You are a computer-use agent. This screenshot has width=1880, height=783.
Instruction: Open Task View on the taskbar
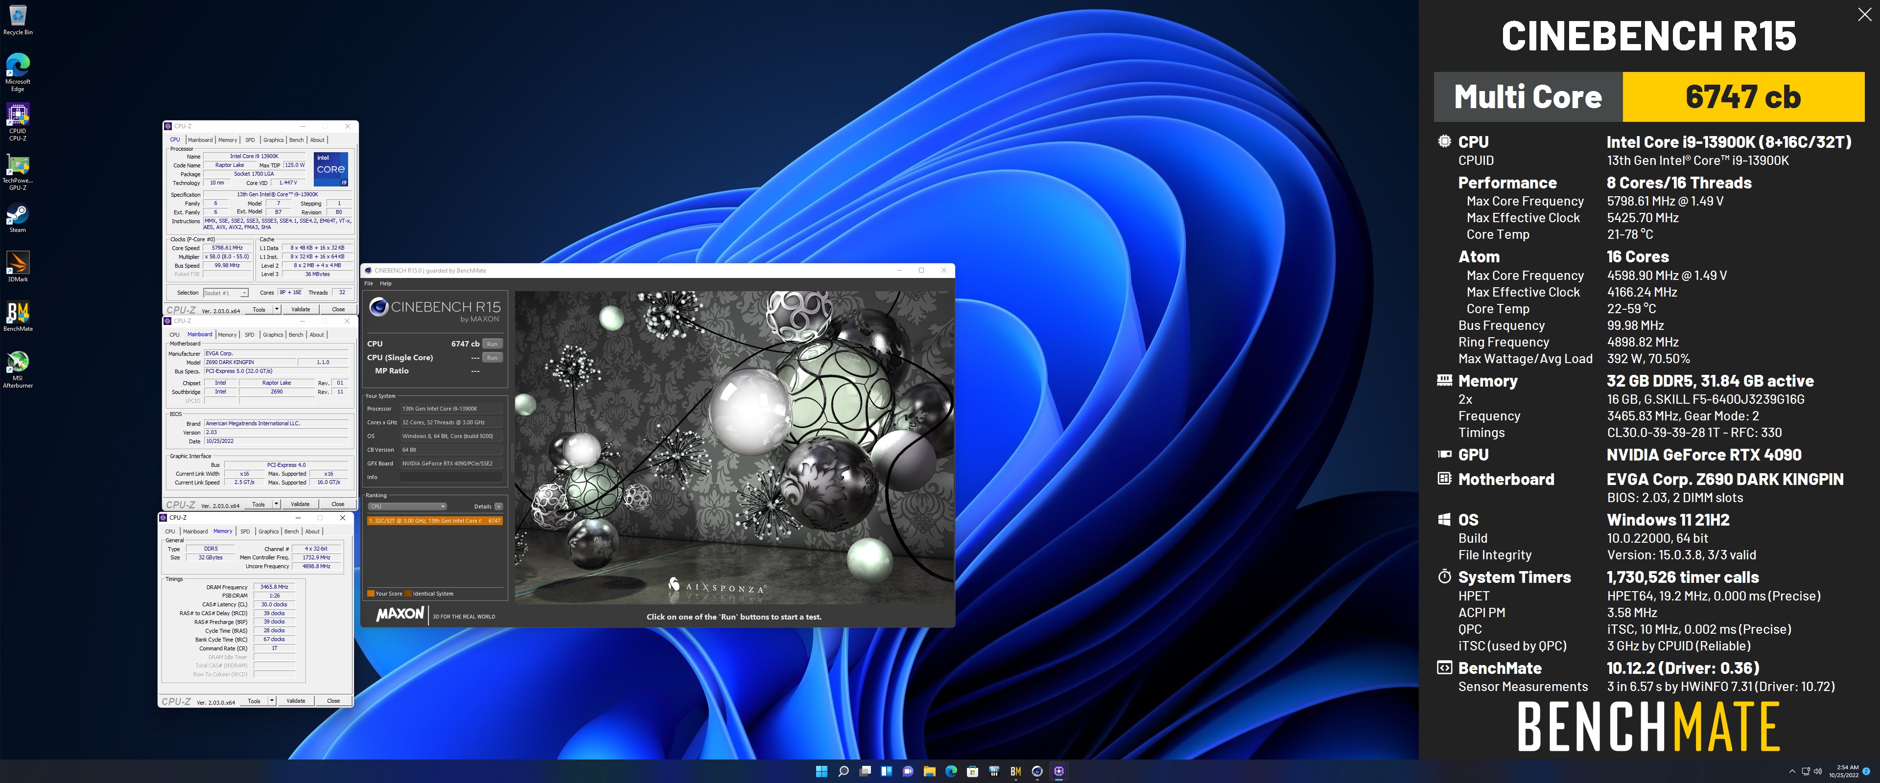[865, 771]
